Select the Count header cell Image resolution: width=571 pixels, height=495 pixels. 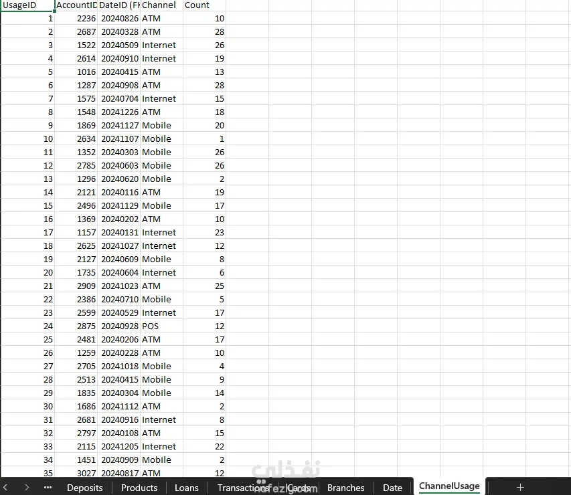click(204, 5)
